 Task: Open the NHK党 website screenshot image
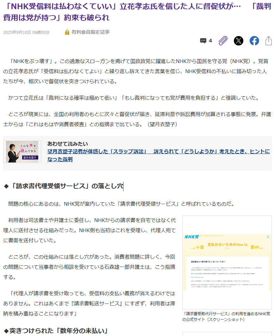pyautogui.click(x=227, y=262)
